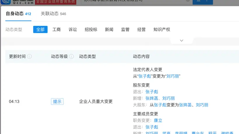
Task: Open 康立 link in 职务变更 row
Action: pyautogui.click(x=158, y=120)
